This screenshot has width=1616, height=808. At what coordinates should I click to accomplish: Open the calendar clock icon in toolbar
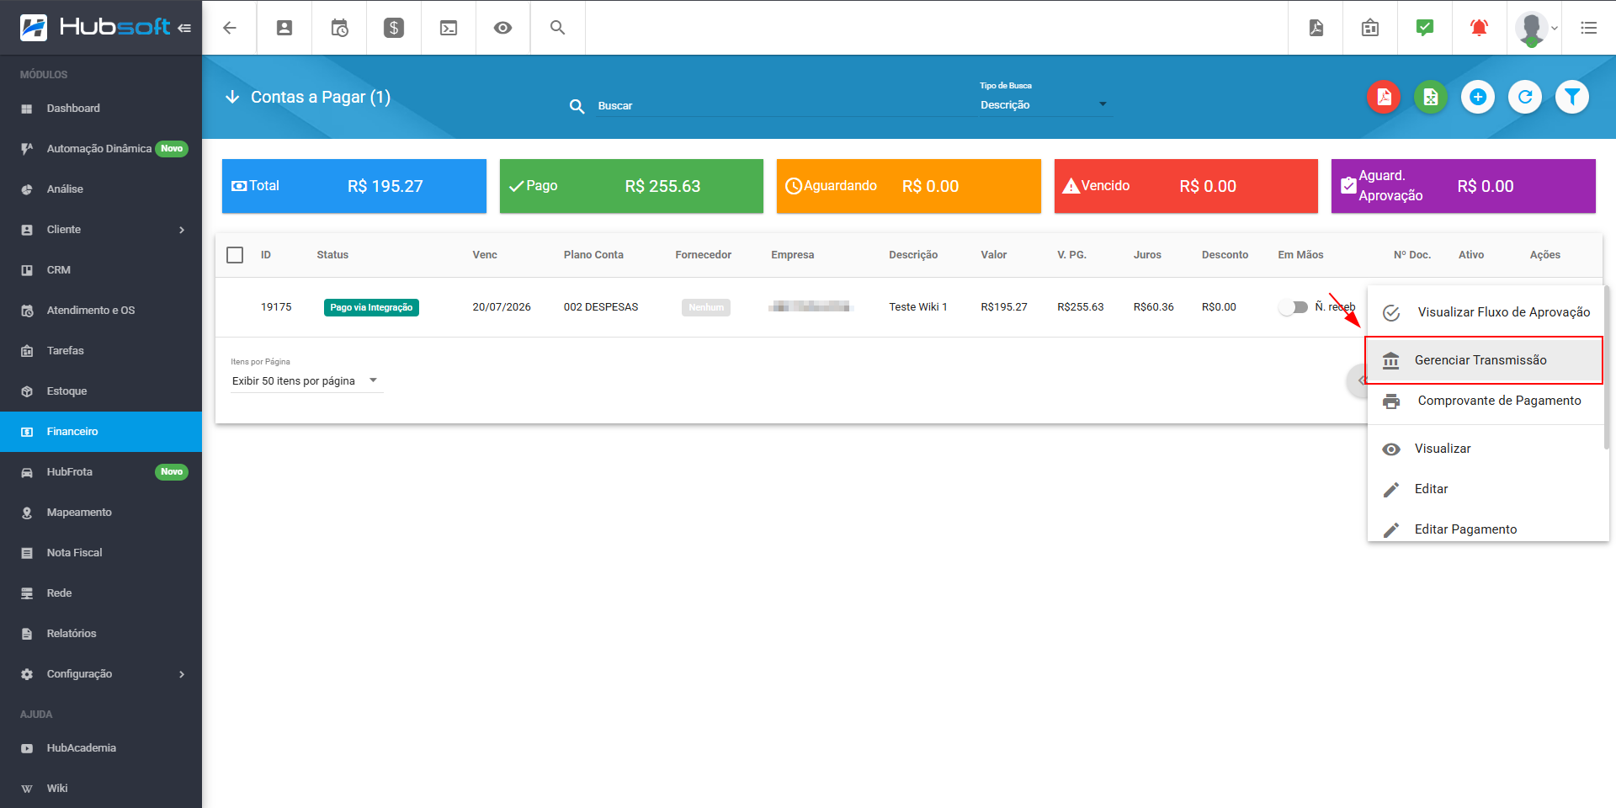(339, 28)
